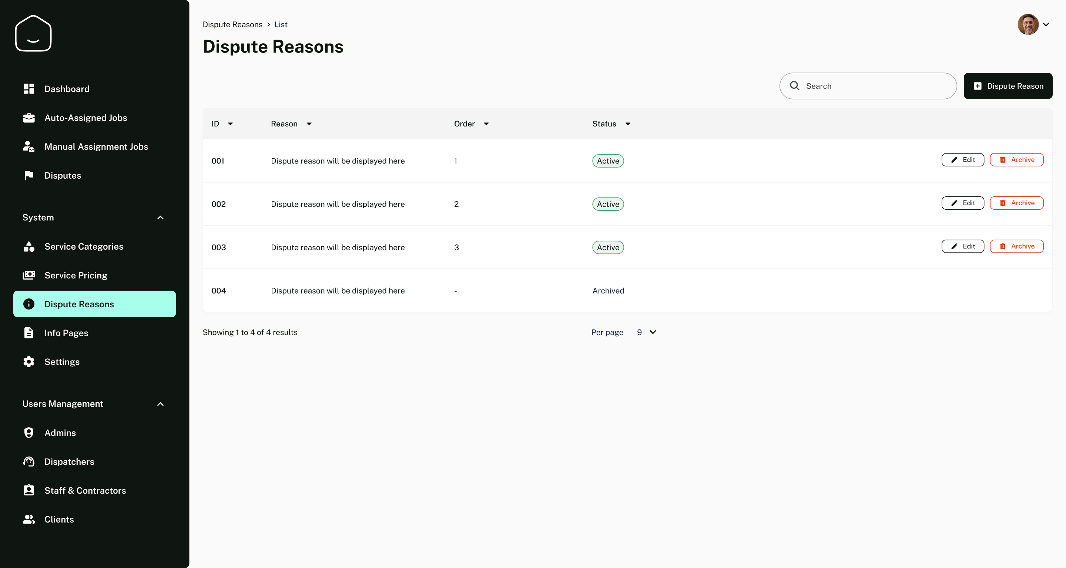Click the Settings gear icon
The image size is (1066, 568).
29,362
